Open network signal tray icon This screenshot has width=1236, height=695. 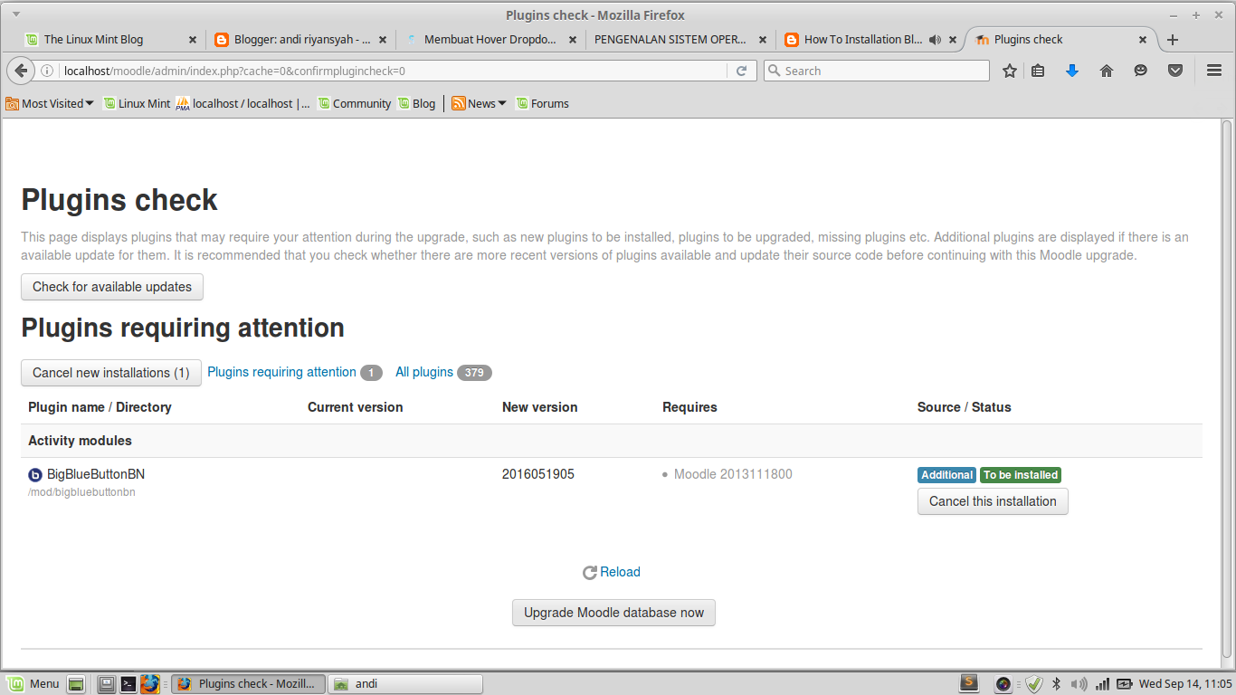1102,684
